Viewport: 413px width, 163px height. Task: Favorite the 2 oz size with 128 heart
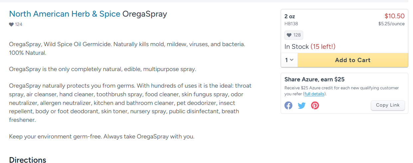(294, 35)
